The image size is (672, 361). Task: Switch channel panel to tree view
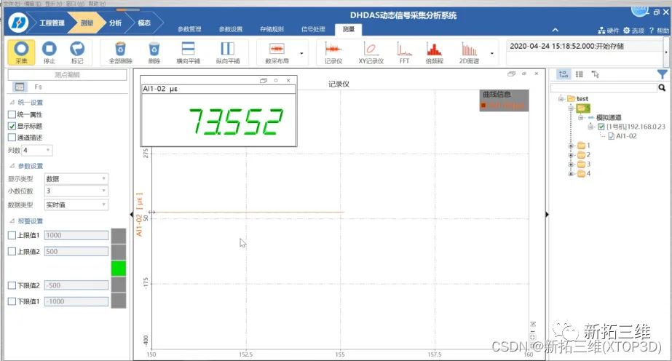click(x=563, y=74)
